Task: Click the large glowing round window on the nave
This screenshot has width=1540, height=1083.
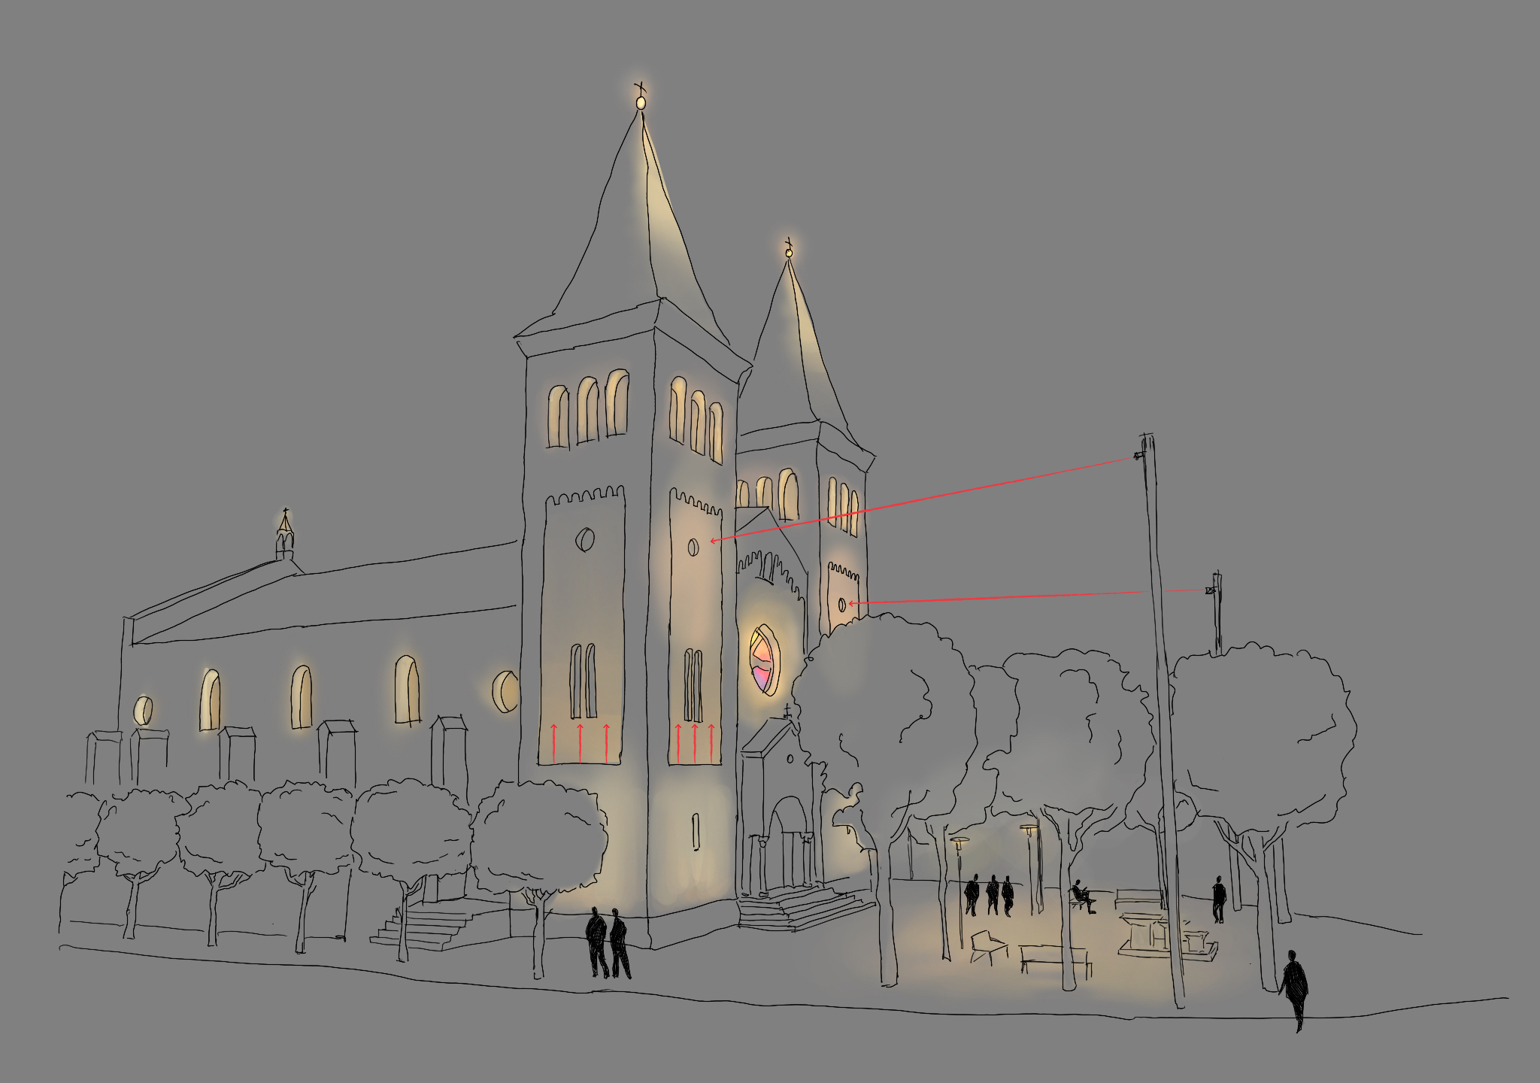Action: [505, 692]
